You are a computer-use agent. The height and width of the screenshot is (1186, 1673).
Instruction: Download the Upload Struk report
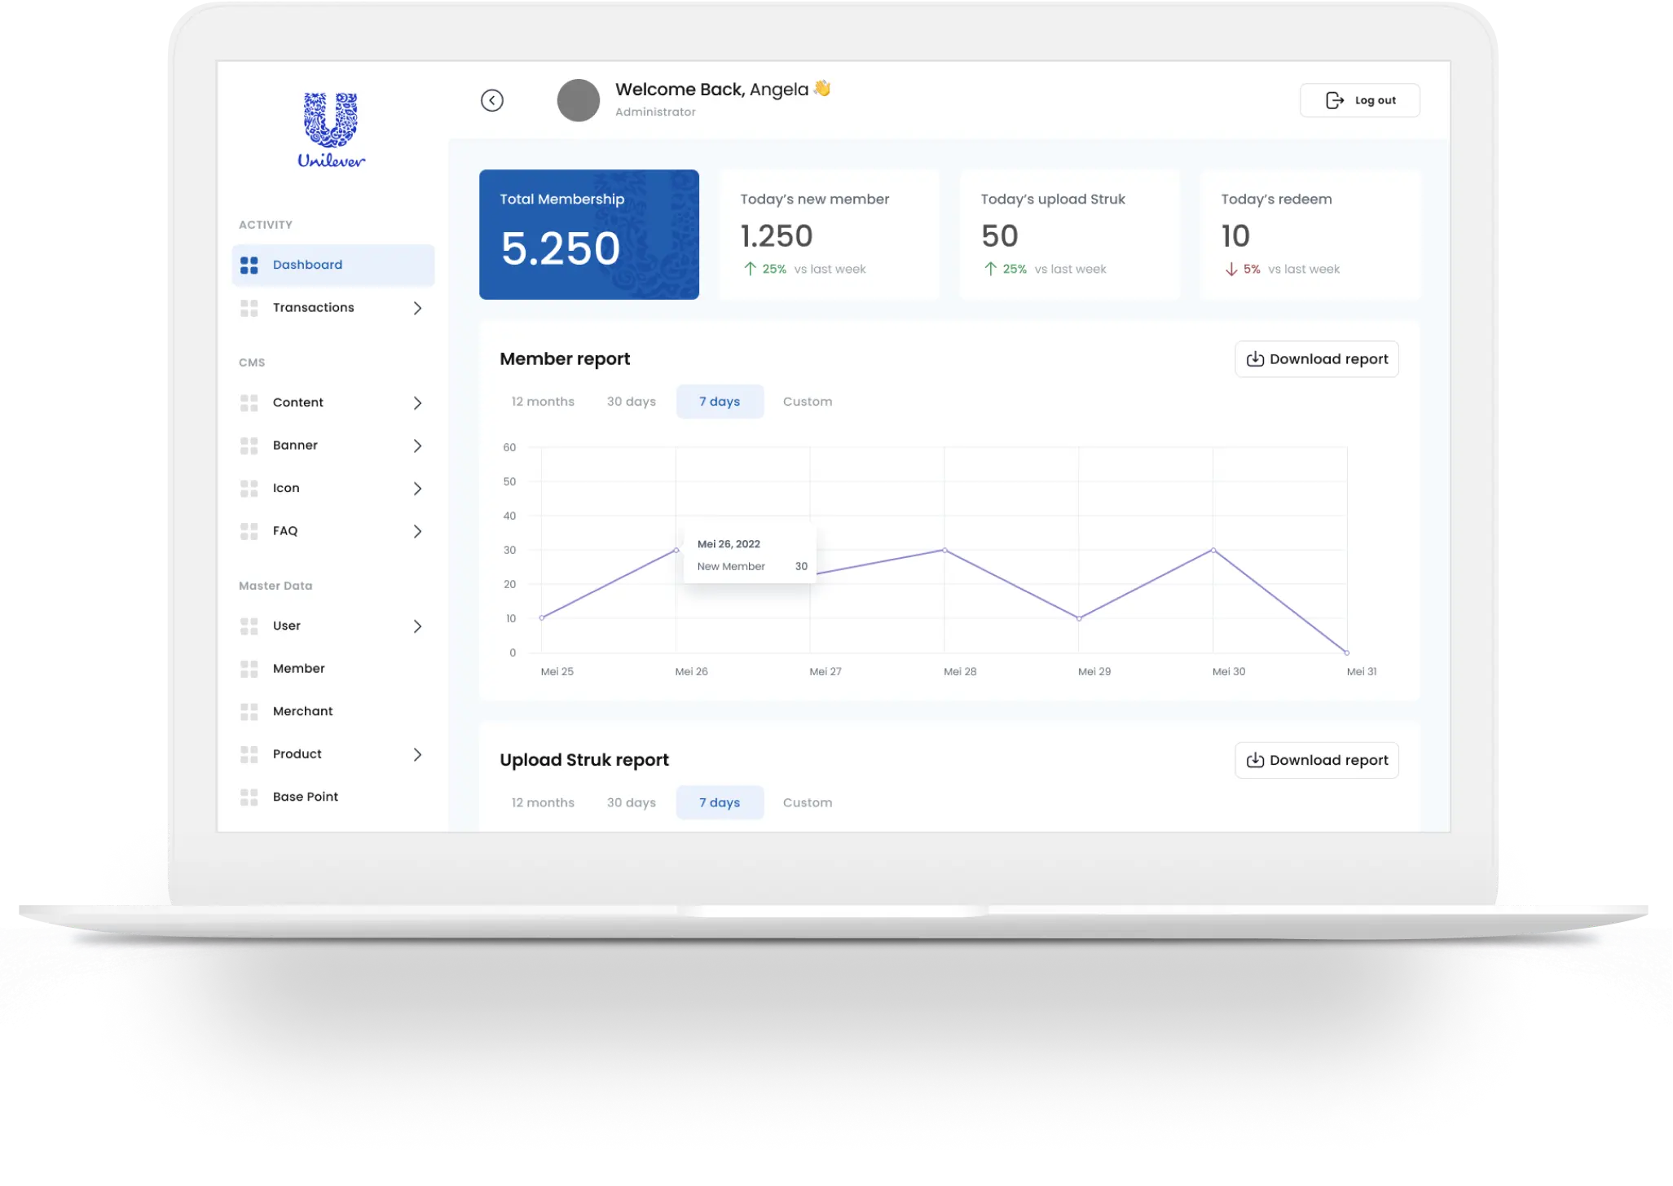(1316, 760)
